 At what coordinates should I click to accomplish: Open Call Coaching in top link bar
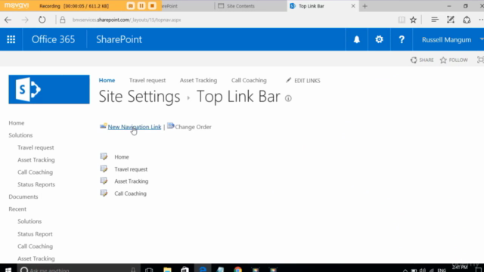(249, 80)
